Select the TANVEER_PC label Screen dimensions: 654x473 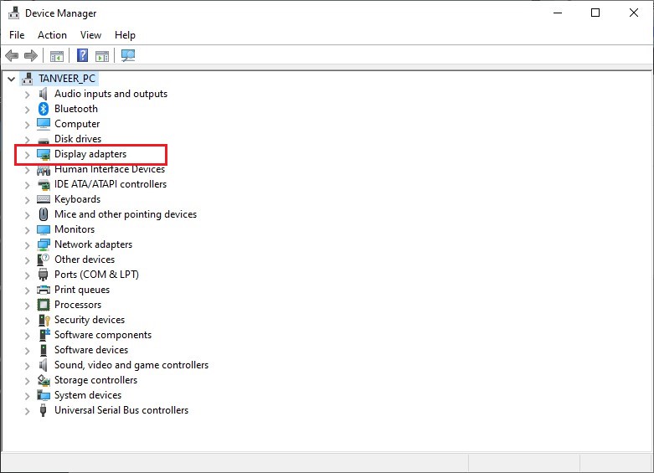click(67, 79)
